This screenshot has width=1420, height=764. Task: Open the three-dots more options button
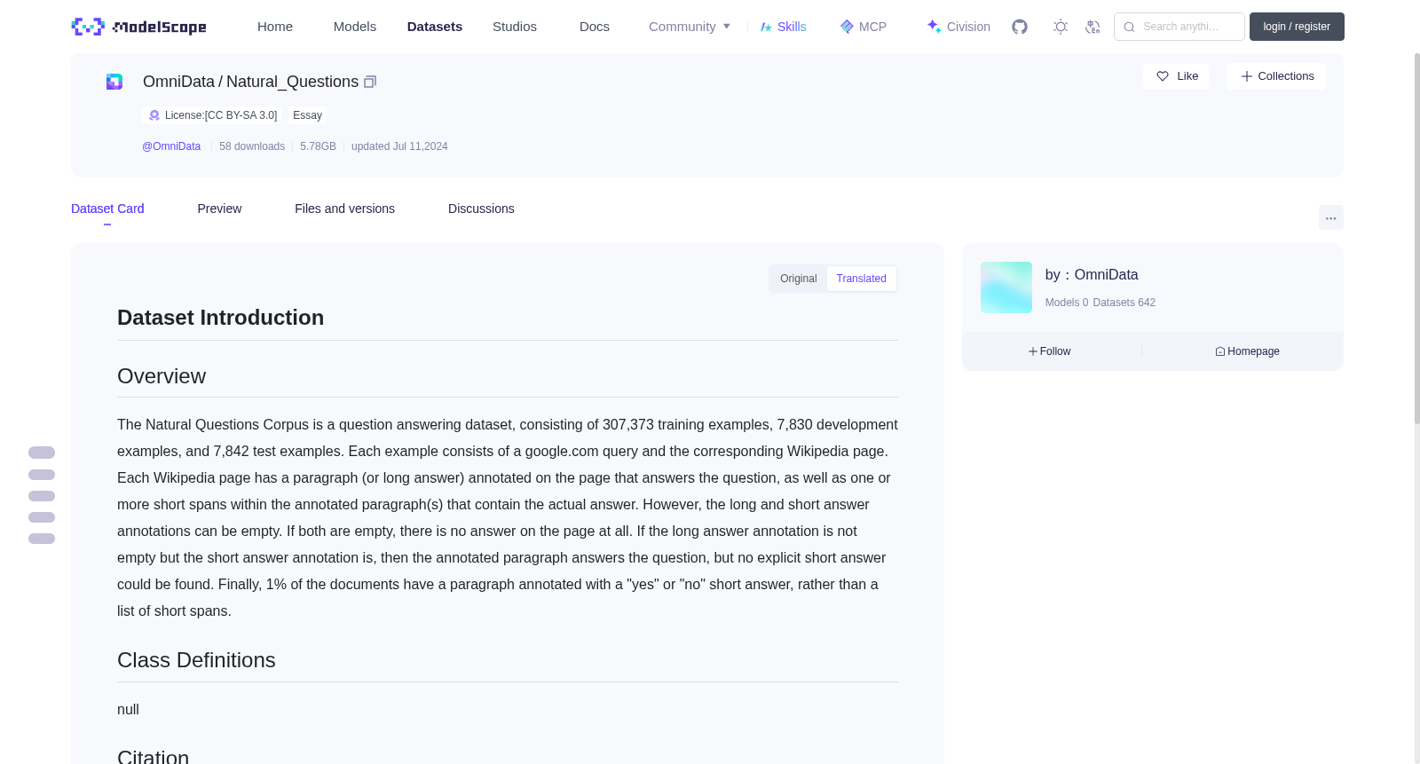pyautogui.click(x=1330, y=217)
